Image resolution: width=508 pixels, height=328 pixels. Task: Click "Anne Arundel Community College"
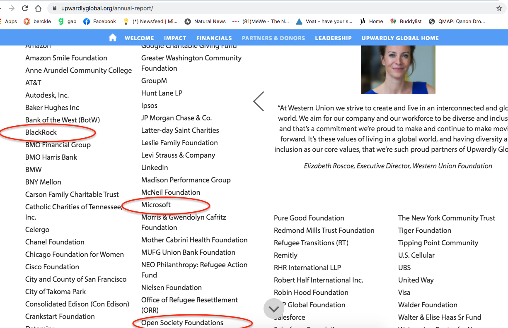click(79, 70)
